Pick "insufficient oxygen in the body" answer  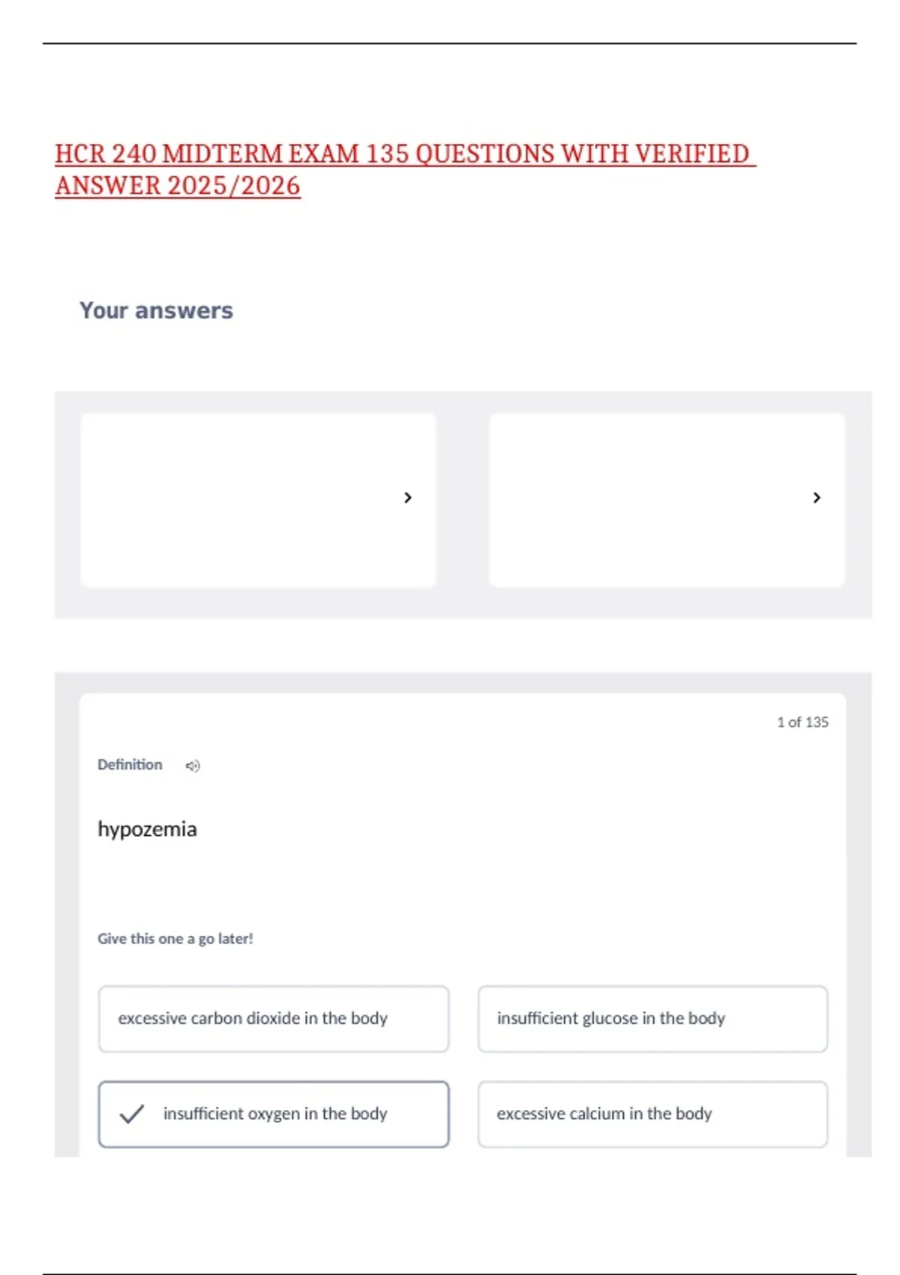click(x=274, y=1114)
